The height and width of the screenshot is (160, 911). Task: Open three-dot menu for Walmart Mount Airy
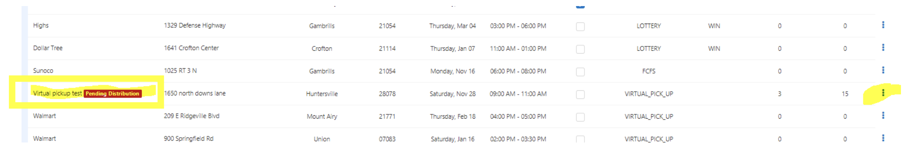[883, 115]
